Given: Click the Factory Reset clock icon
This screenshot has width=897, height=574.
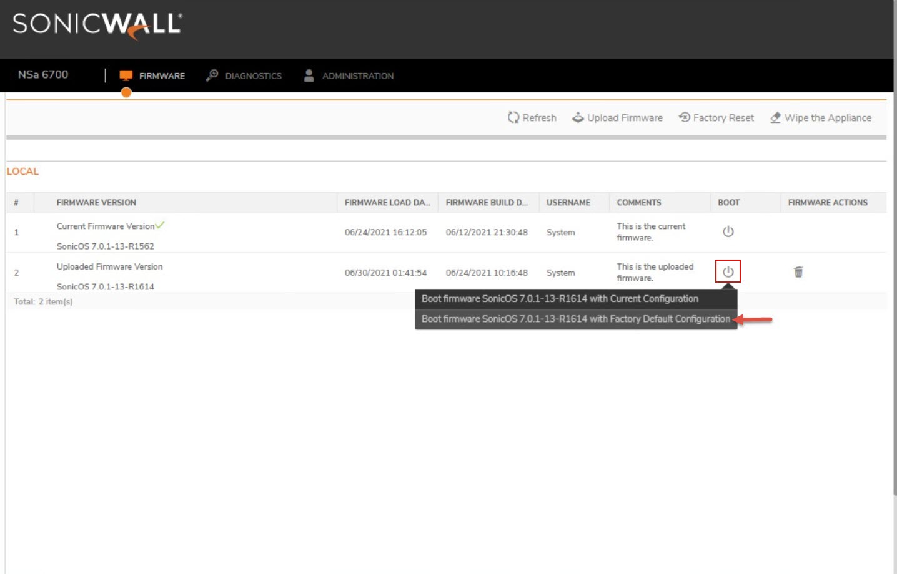Looking at the screenshot, I should coord(685,117).
